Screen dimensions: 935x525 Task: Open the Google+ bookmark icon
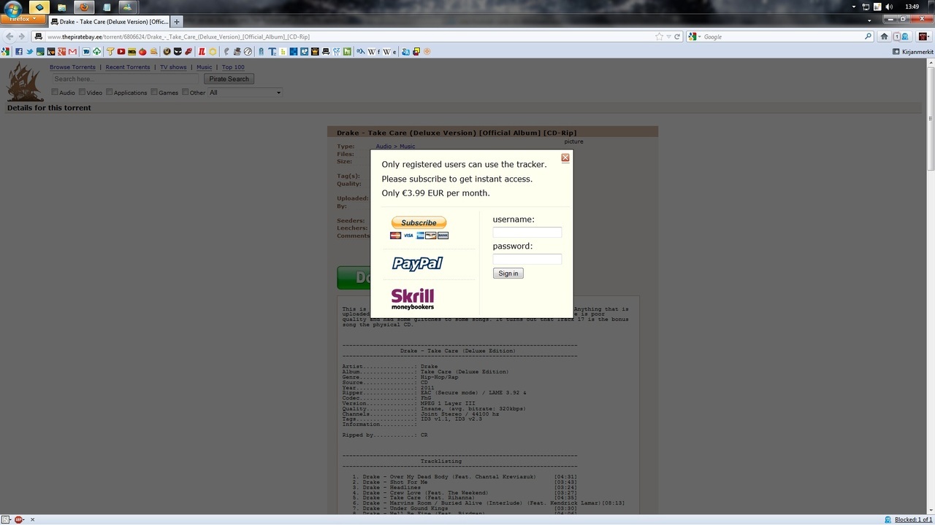tap(61, 52)
